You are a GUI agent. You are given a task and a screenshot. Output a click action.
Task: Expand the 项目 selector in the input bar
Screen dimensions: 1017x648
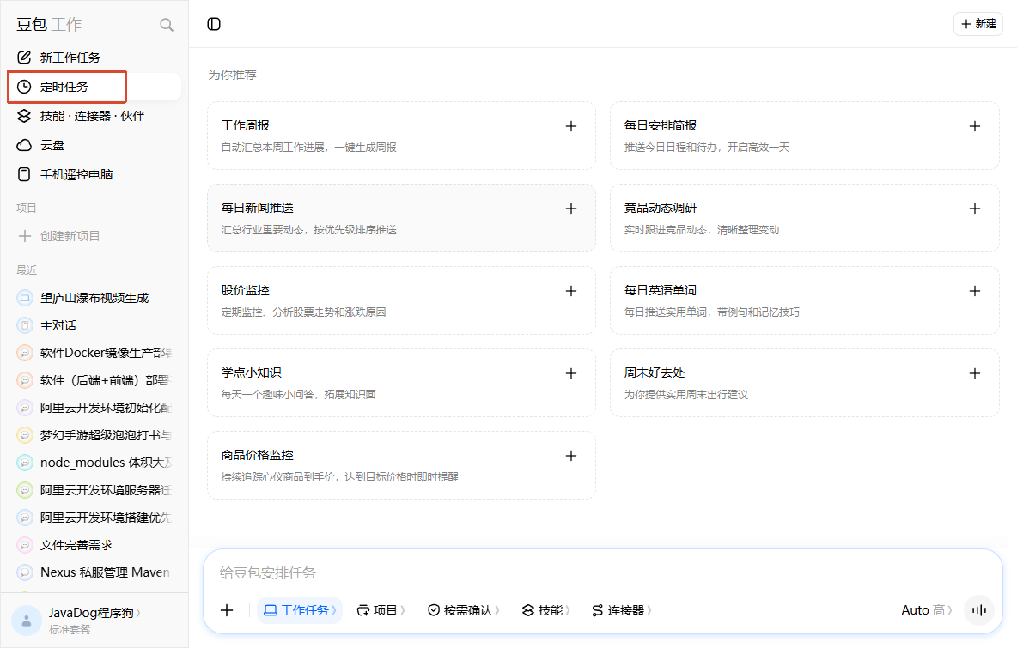click(381, 609)
